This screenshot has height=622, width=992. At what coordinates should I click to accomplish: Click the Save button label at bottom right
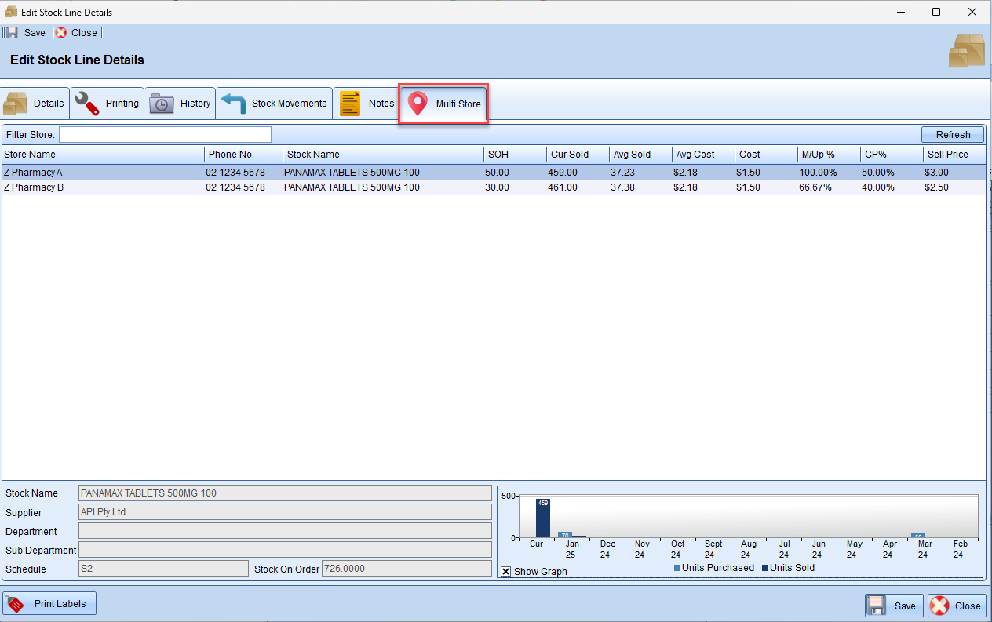905,606
